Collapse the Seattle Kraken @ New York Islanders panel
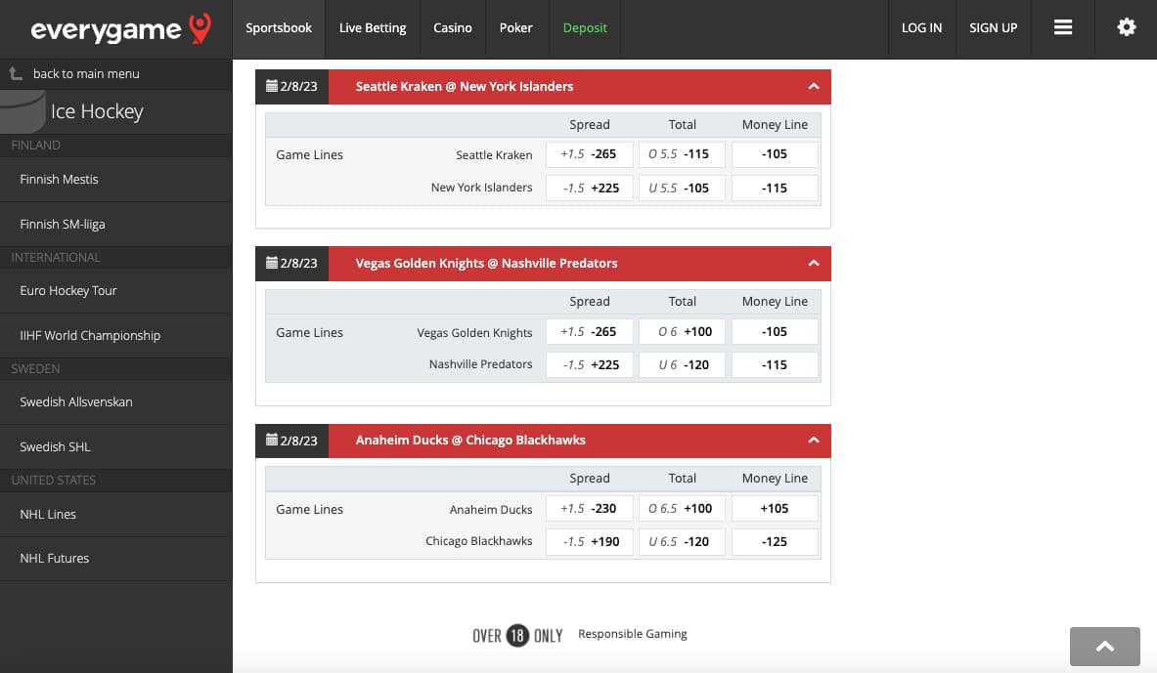The image size is (1157, 673). coord(813,86)
